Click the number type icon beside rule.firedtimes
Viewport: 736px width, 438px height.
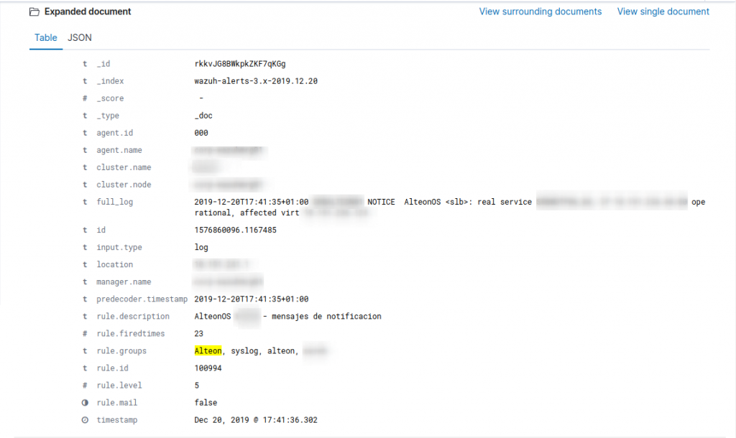(84, 334)
